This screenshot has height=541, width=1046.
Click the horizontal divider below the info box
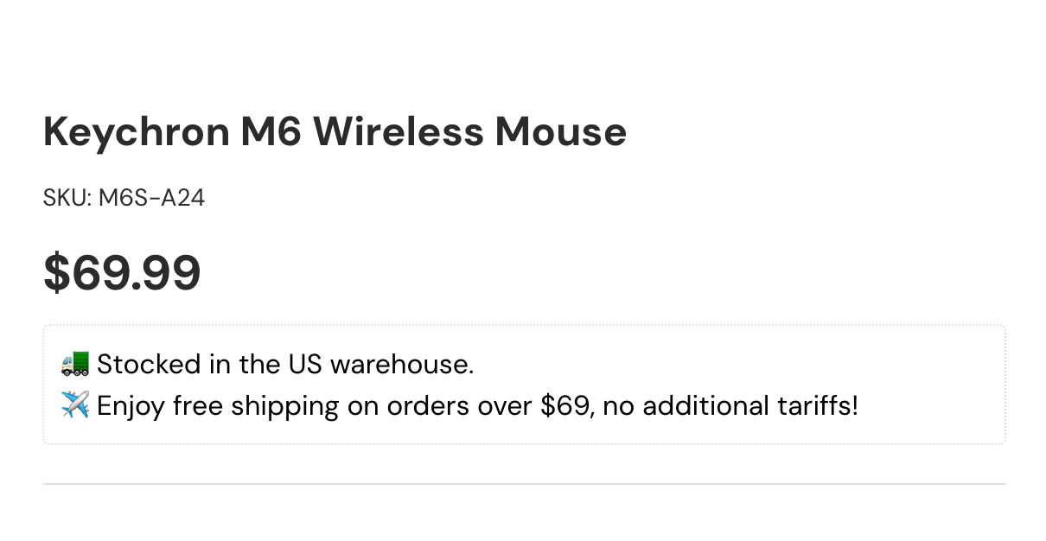click(524, 484)
